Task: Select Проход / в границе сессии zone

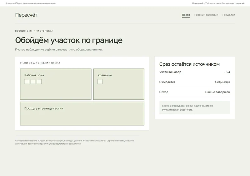Action: pos(82,113)
